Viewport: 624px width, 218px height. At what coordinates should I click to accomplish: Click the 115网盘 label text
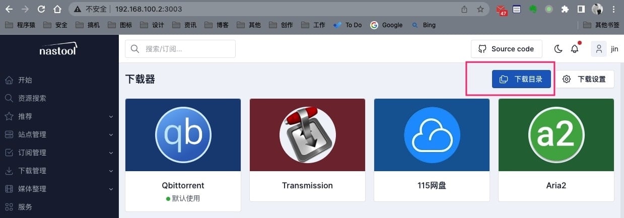432,185
